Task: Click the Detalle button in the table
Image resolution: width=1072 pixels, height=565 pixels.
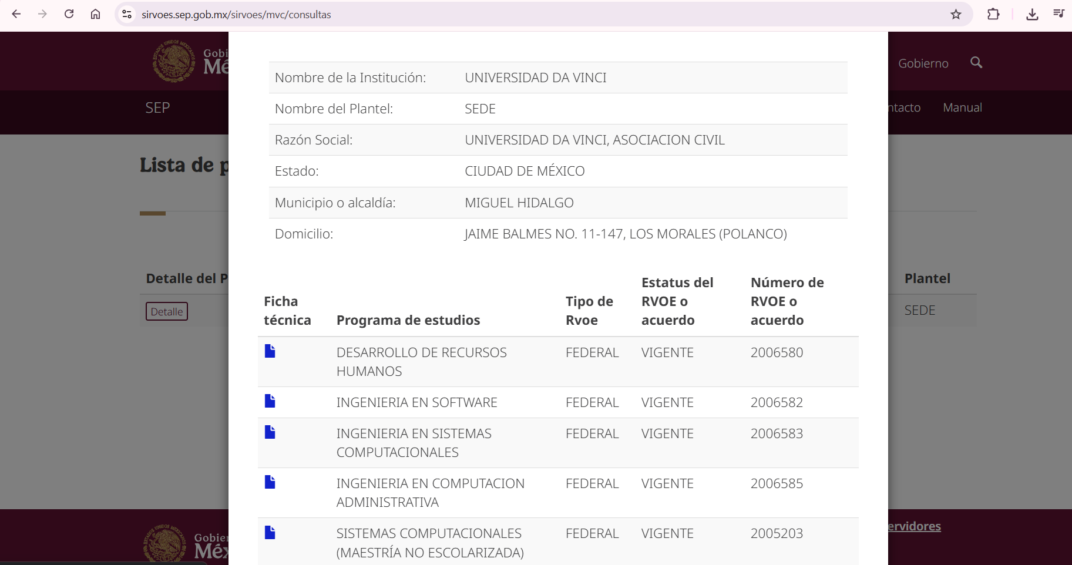Action: pyautogui.click(x=167, y=311)
